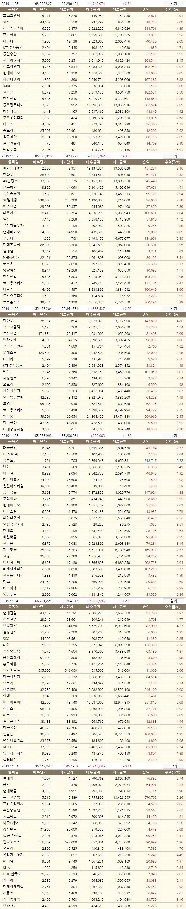Viewport: 186px width, 909px height.
Task: Click the 현대홈쇼핑 stock name
Action: (12, 244)
